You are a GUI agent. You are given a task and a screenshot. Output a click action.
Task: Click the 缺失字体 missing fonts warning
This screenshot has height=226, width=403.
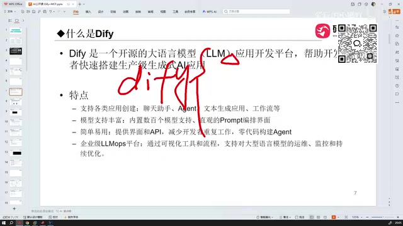(x=71, y=217)
